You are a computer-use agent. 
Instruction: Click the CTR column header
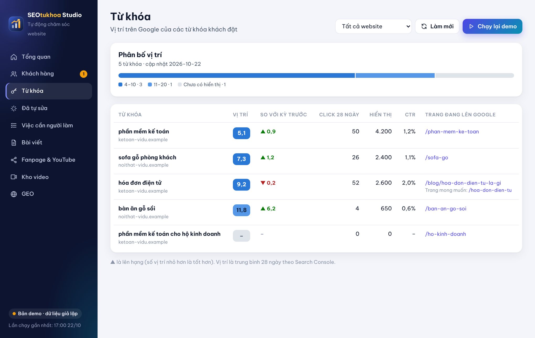coord(410,115)
